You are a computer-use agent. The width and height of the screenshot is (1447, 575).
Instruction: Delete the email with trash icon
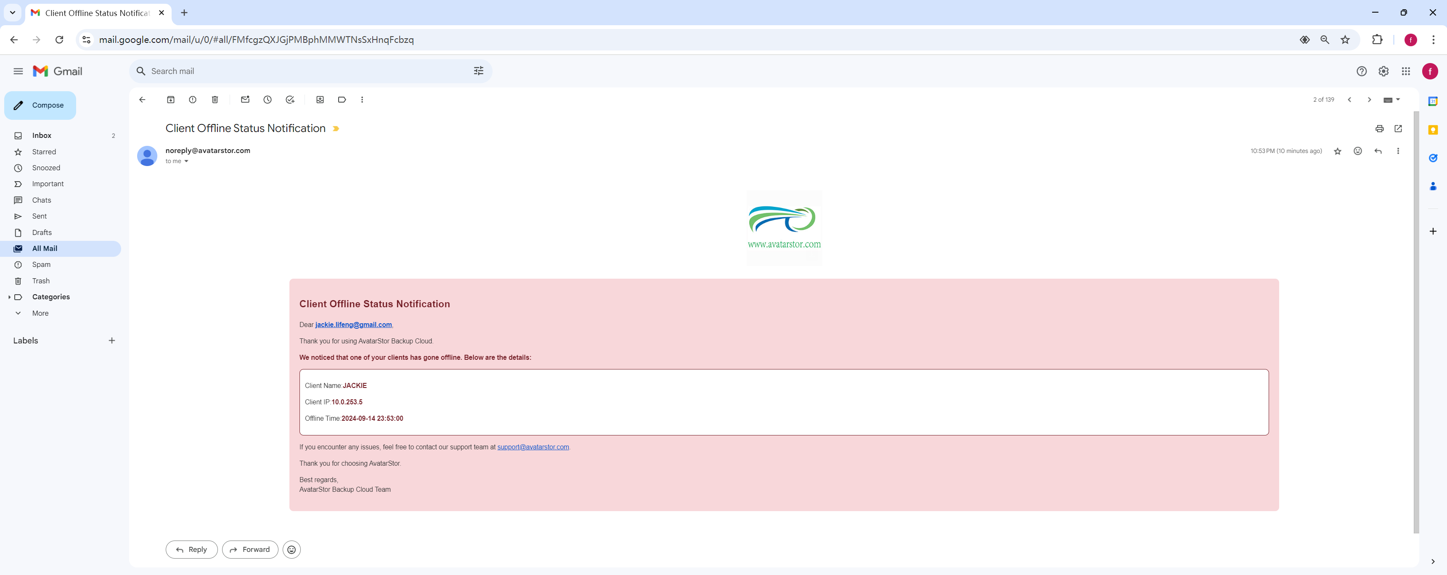215,99
